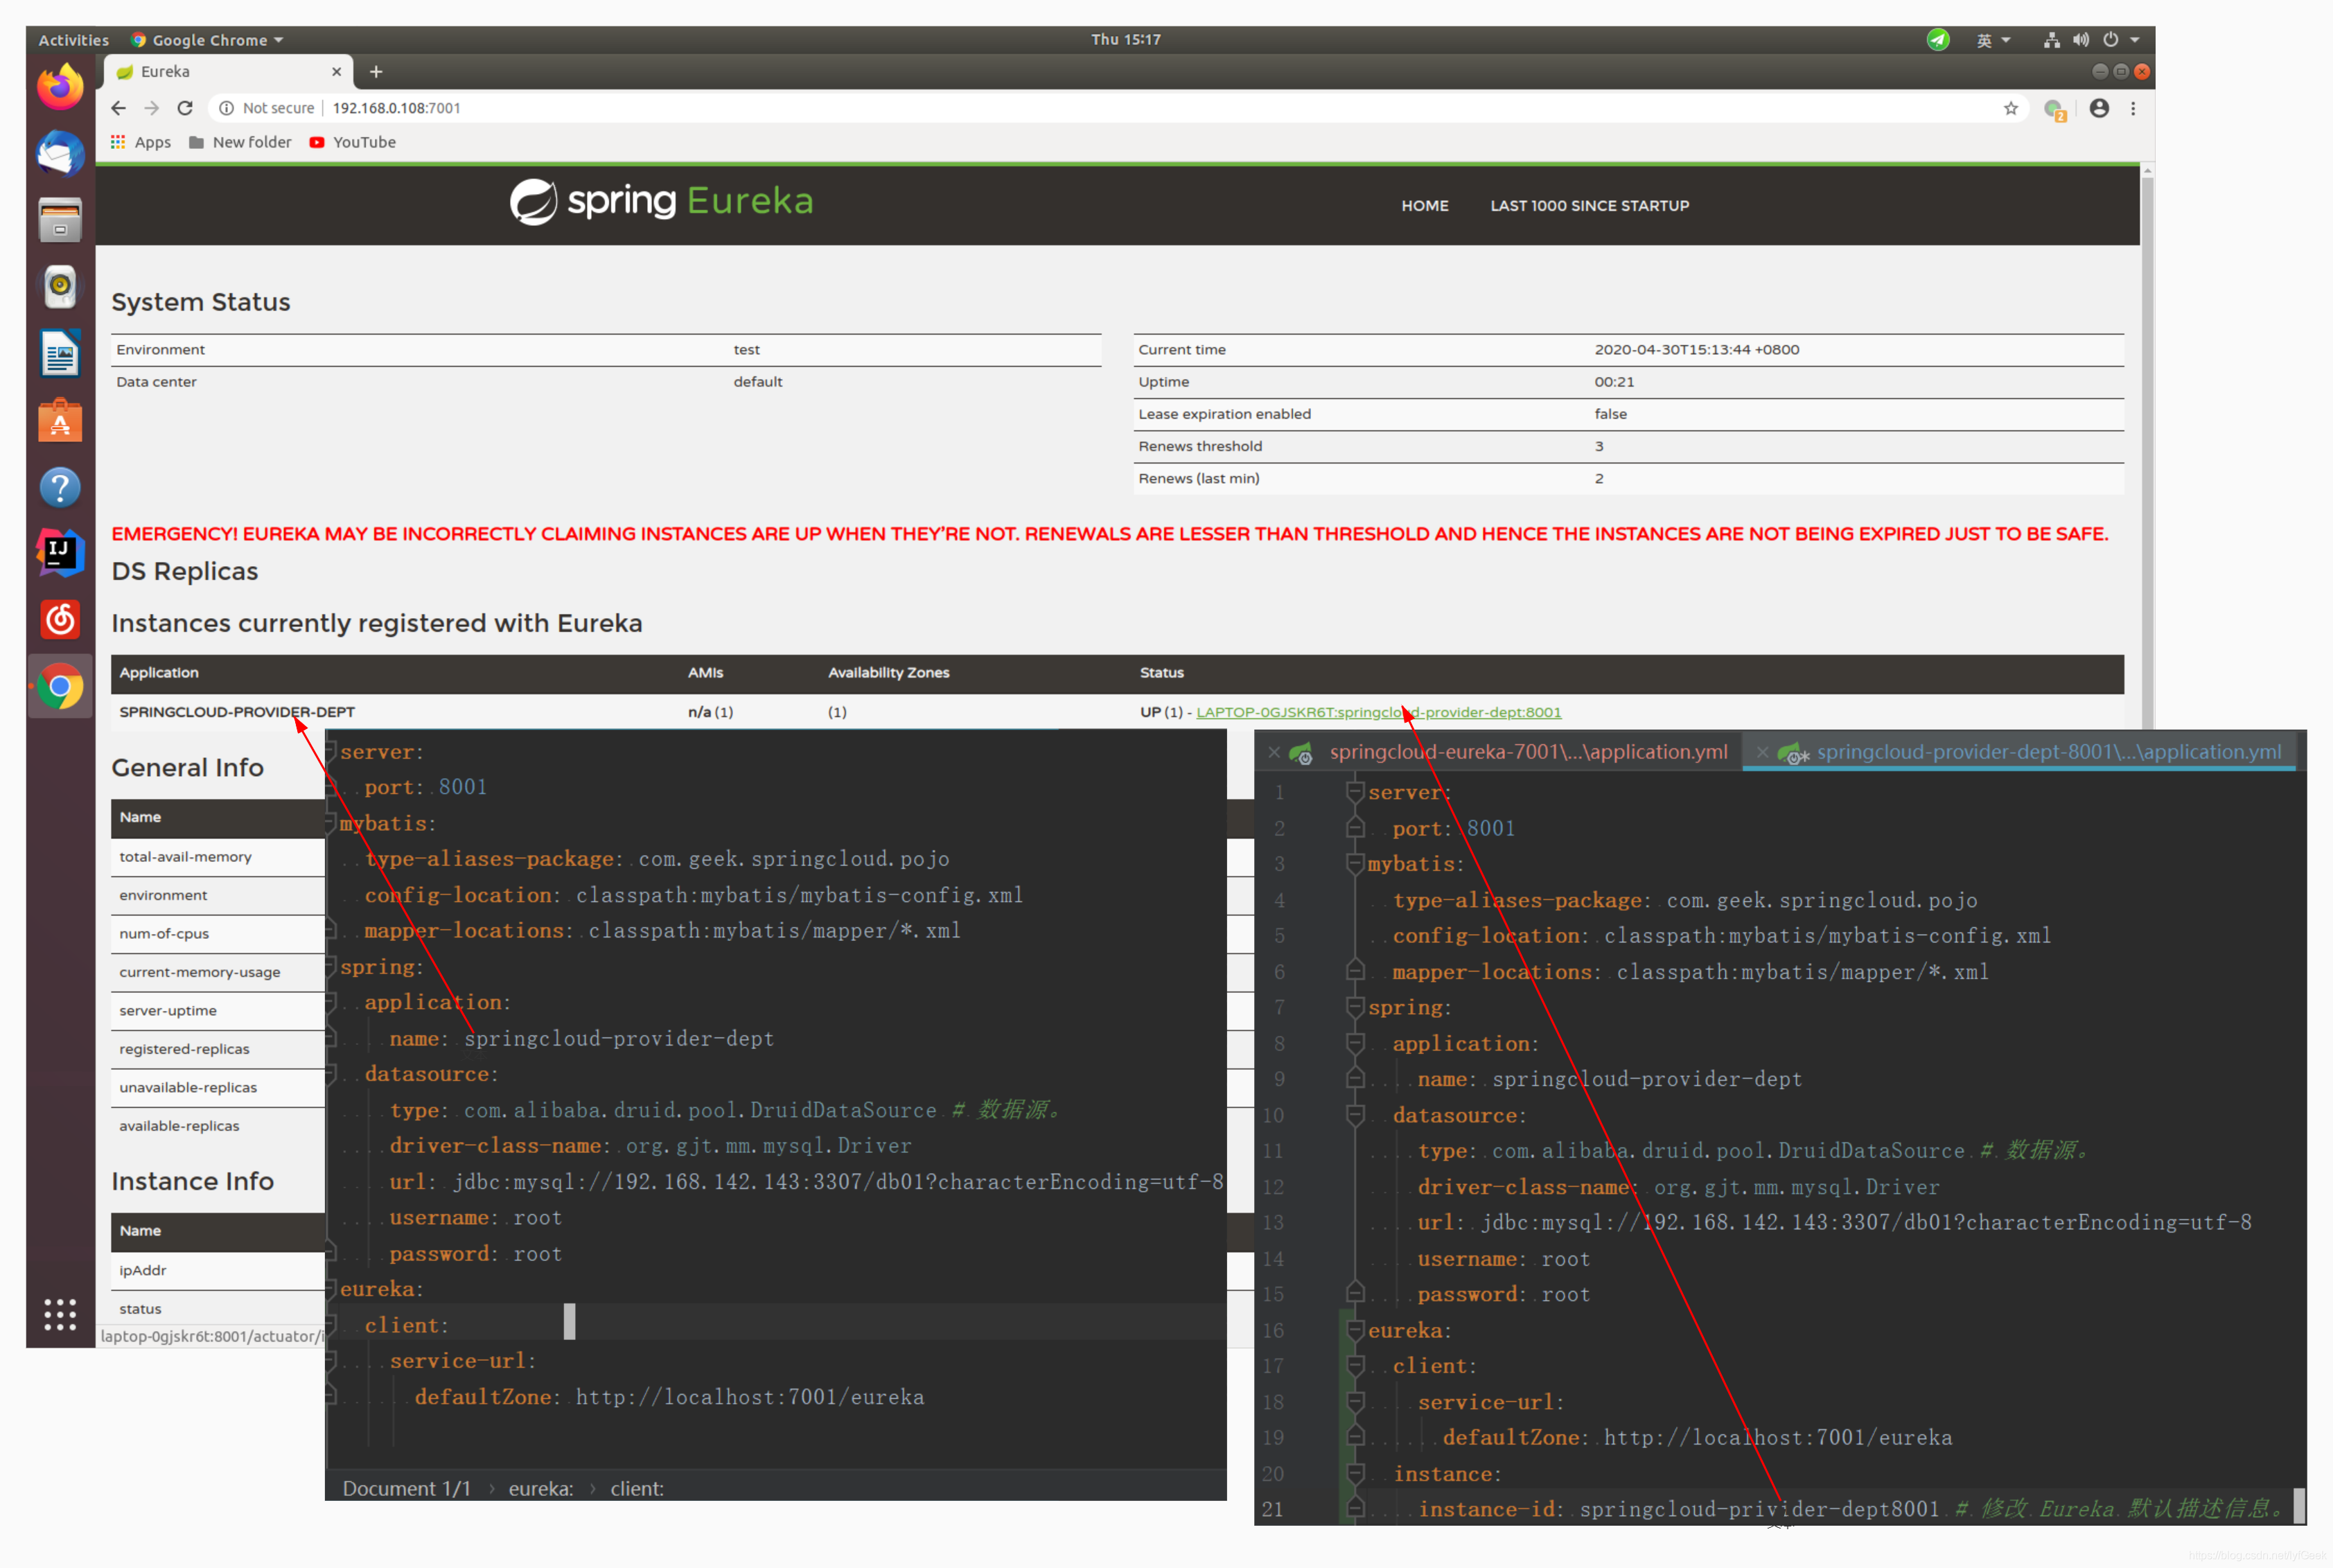Click the client: breadcrumb in the editor
2333x1568 pixels.
(x=636, y=1488)
